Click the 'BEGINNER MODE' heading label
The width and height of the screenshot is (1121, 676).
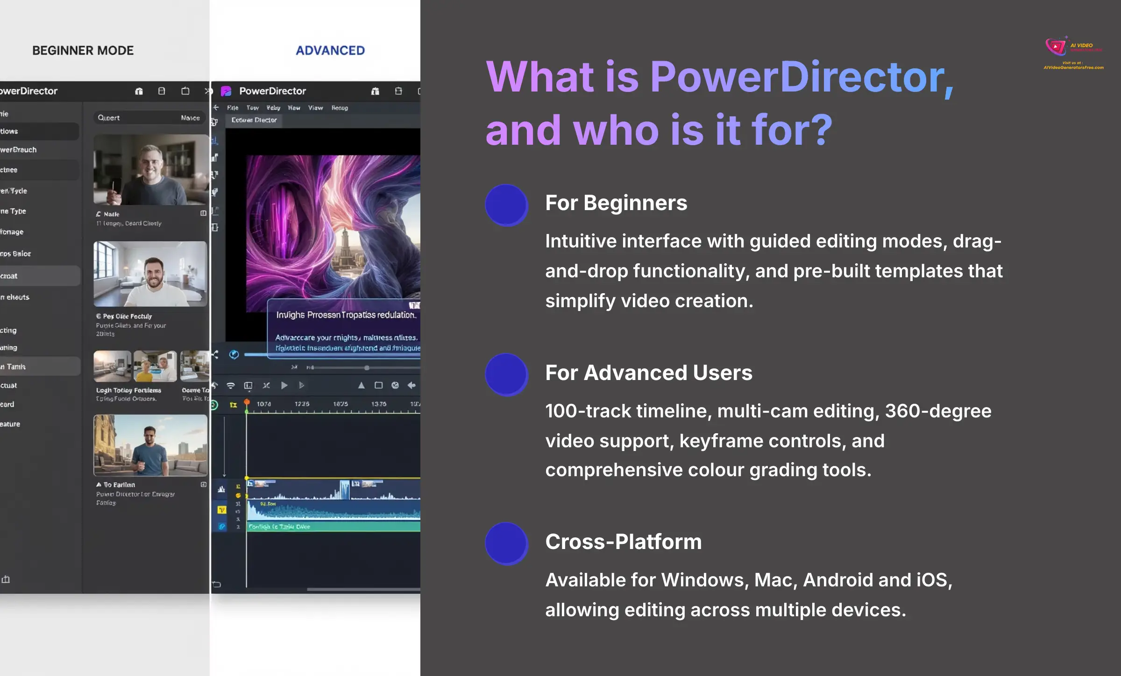(83, 50)
